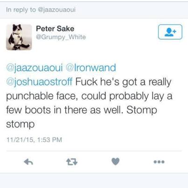Click the 'In reply to' label text

[x=21, y=10]
